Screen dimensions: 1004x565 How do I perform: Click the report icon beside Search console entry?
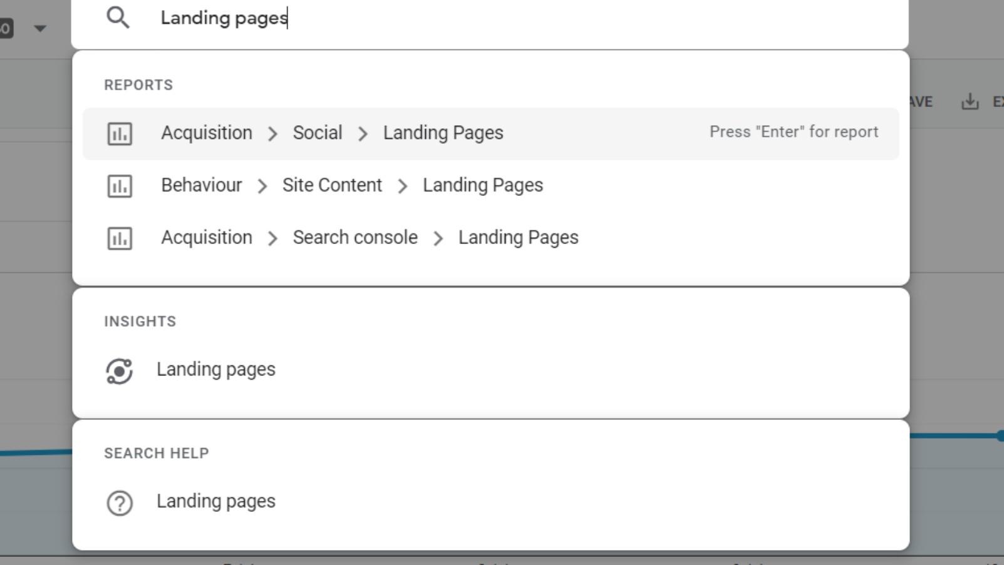(120, 238)
